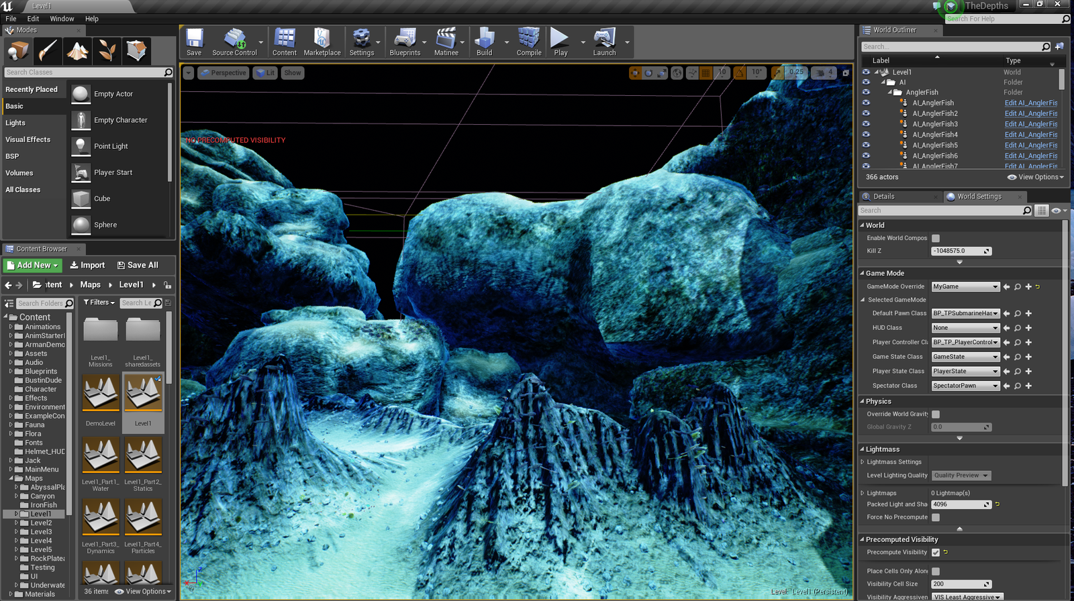Enable World Composition checkbox
The height and width of the screenshot is (601, 1074).
936,238
